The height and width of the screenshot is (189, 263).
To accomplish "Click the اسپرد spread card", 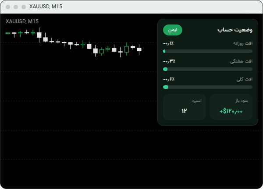I will tap(185, 107).
